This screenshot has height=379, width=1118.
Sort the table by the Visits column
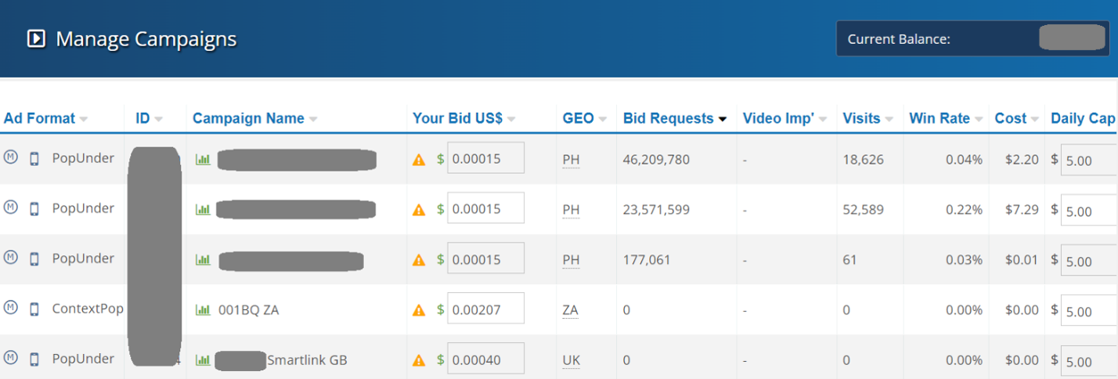(867, 118)
